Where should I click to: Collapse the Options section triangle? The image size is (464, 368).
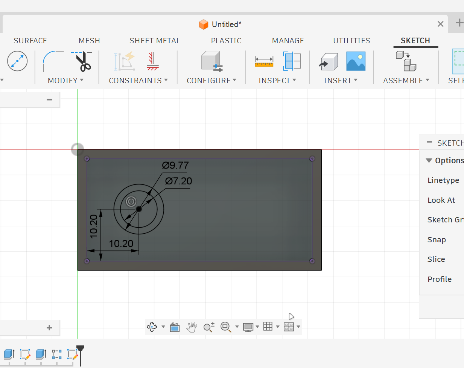pos(429,161)
